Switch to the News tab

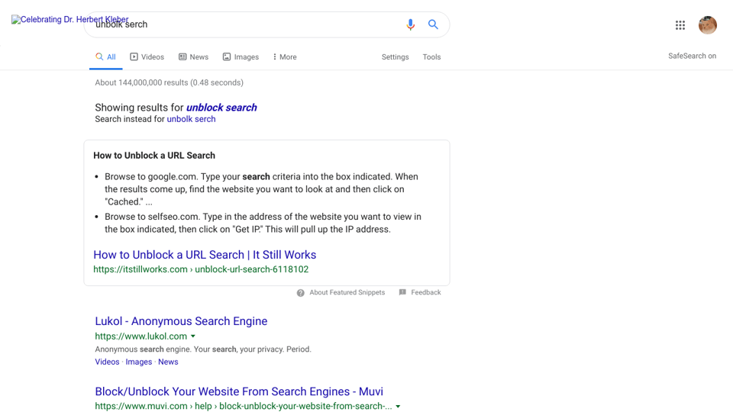pos(193,57)
